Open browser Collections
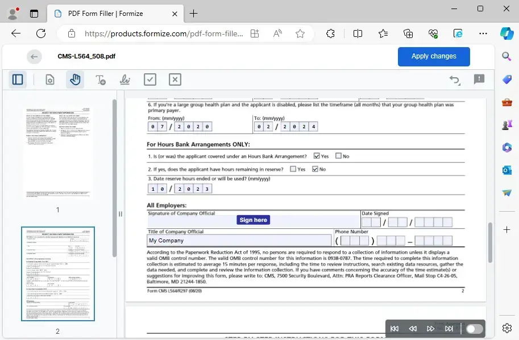This screenshot has width=519, height=340. coord(408,33)
